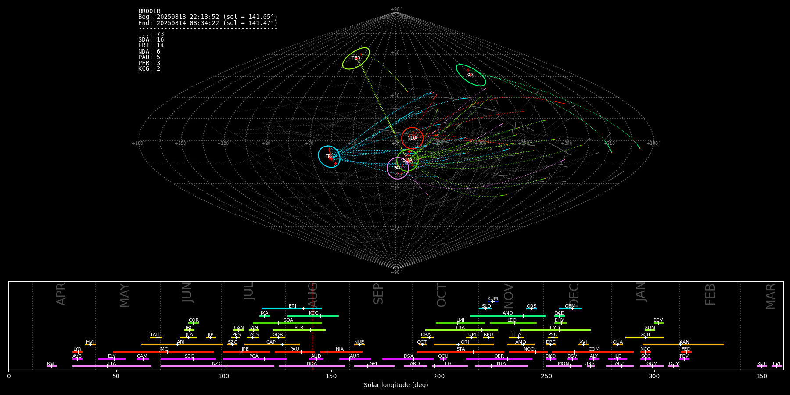The image size is (790, 395).
Task: Select the cyan ERI radiant circle on map
Action: pyautogui.click(x=329, y=157)
